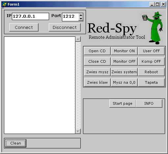Click the Open CD button

pos(97,51)
